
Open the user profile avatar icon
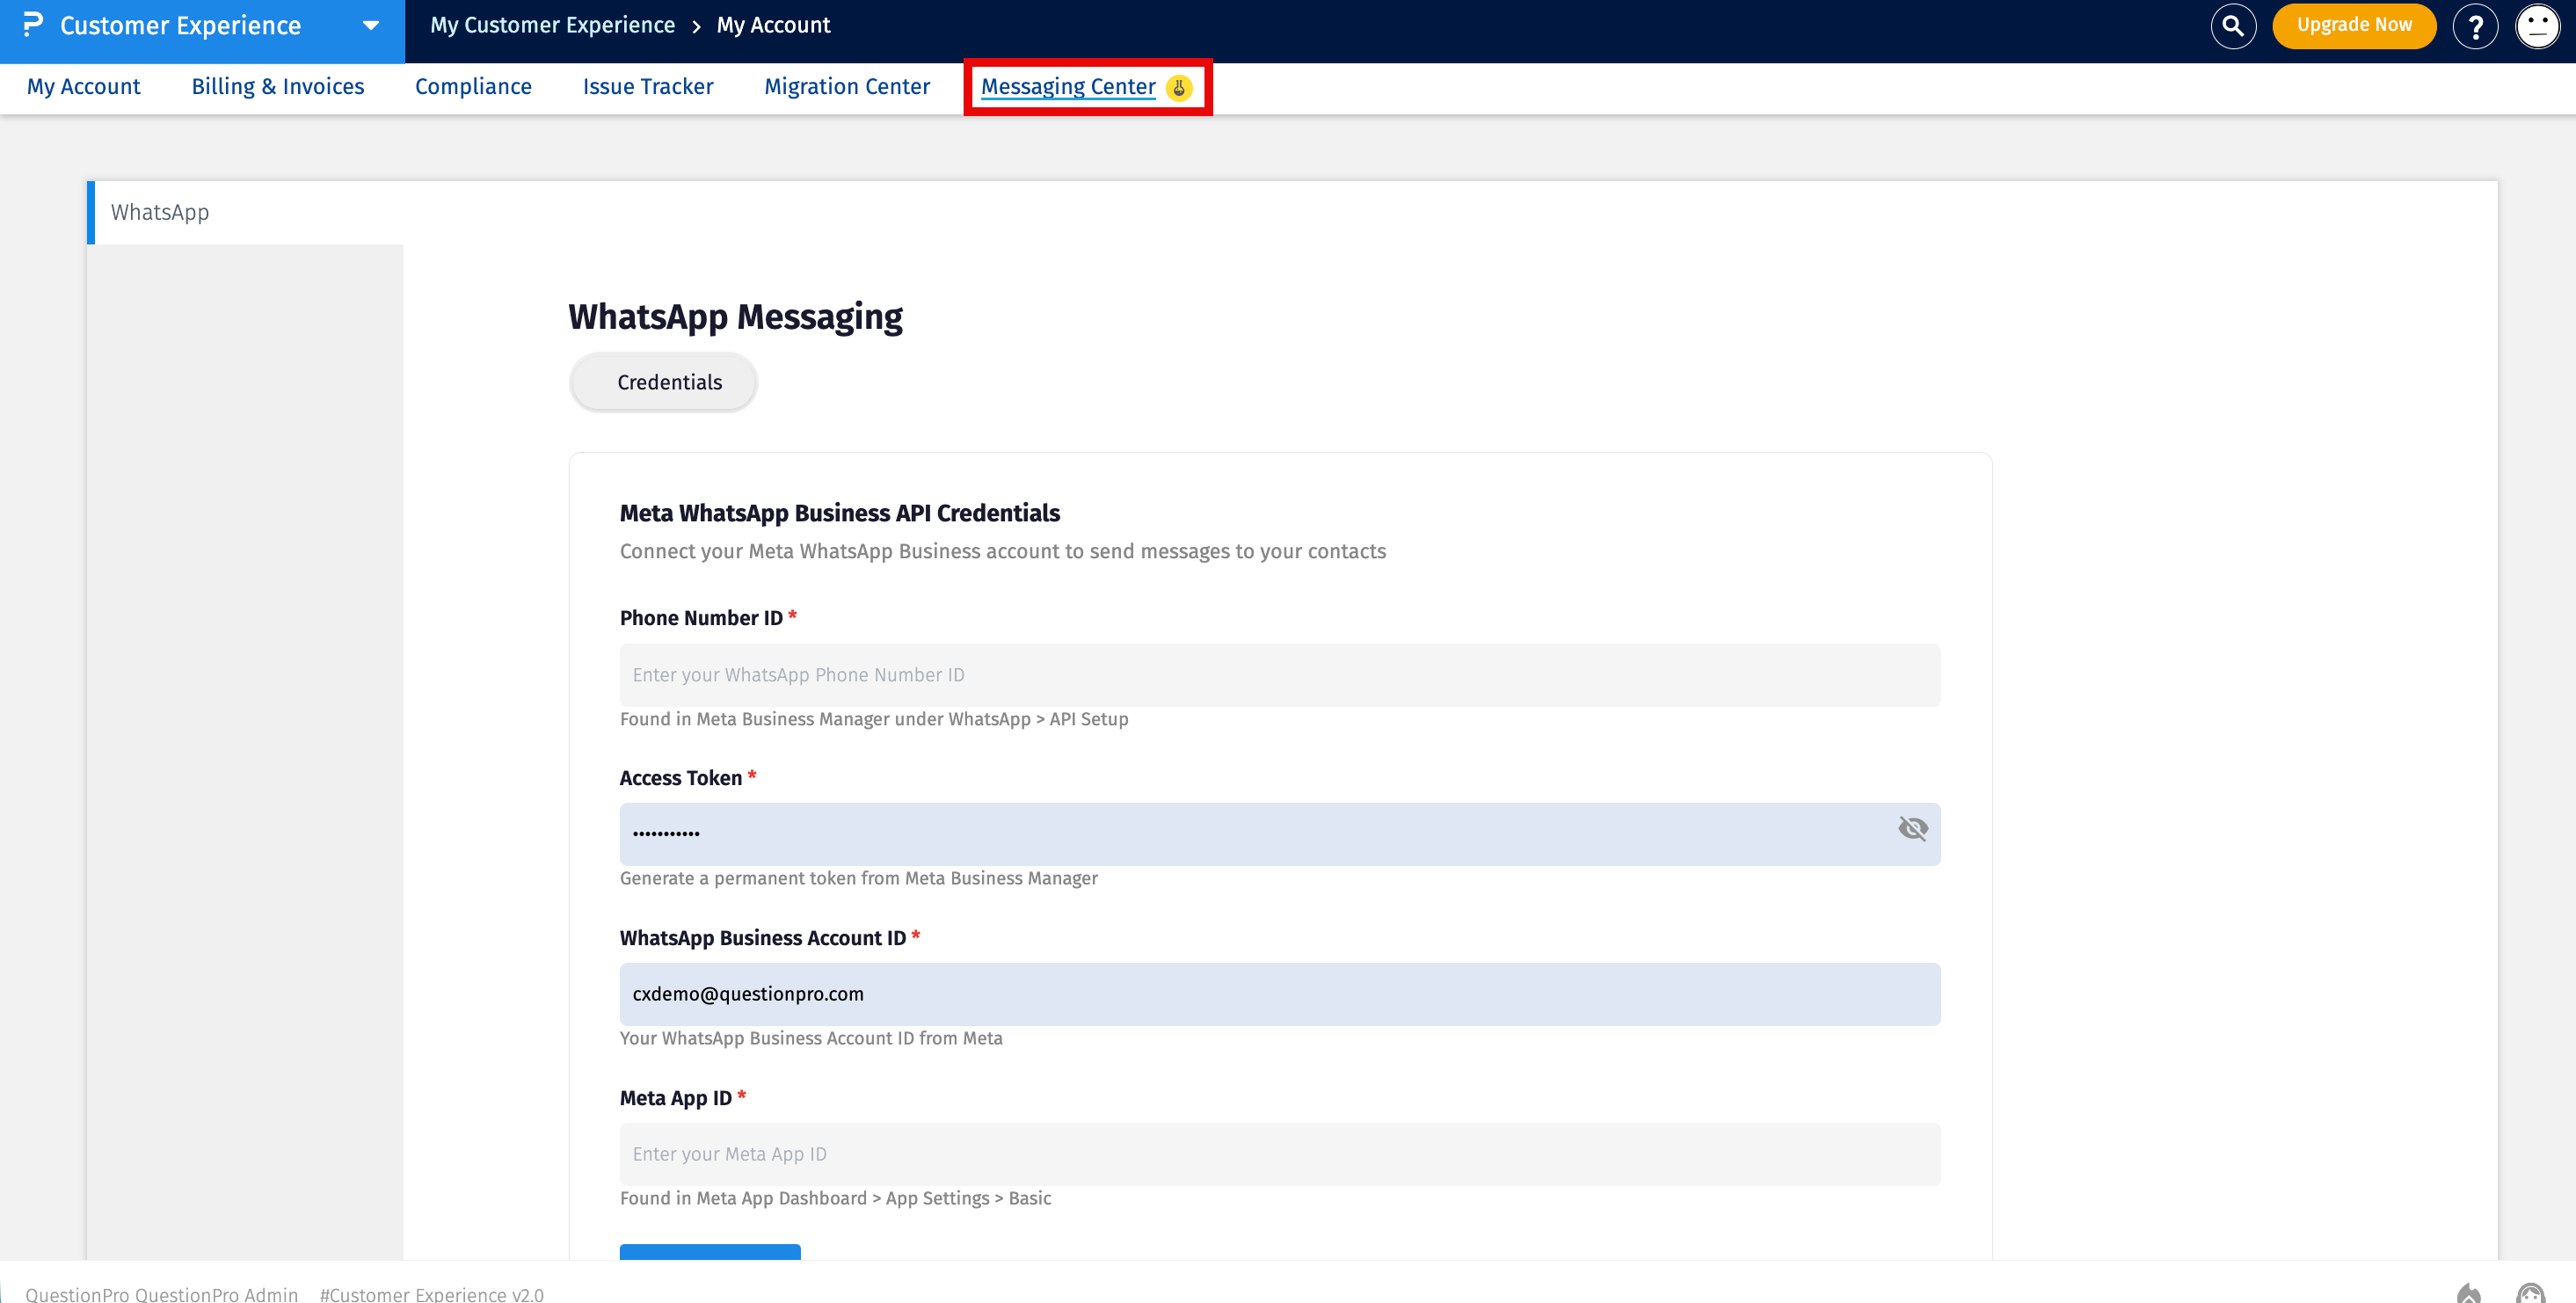coord(2537,26)
